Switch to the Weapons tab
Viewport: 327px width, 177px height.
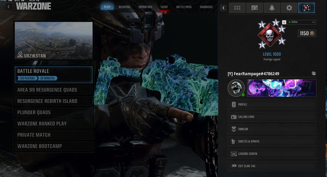(x=124, y=7)
